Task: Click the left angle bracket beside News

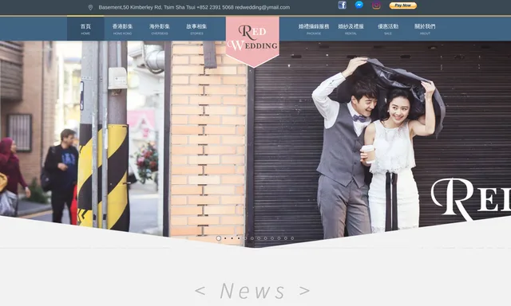Action: [x=200, y=291]
